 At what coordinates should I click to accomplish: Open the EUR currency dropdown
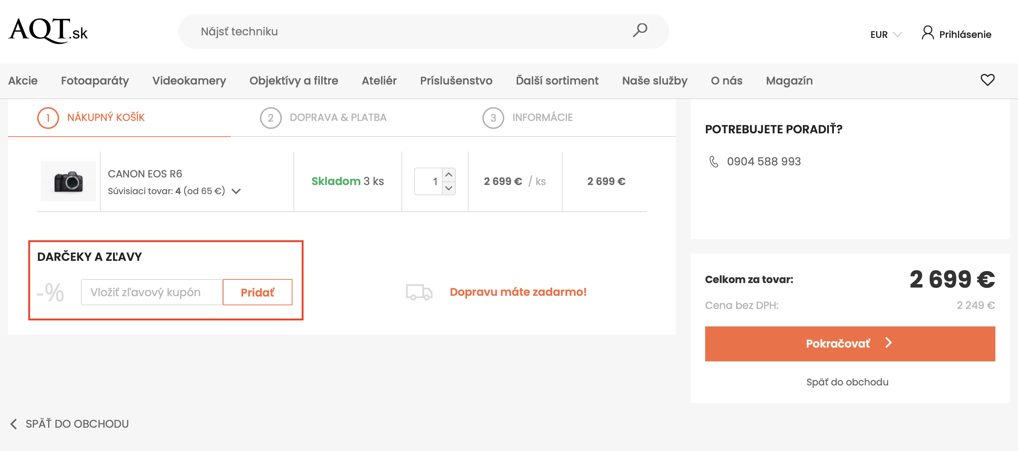tap(886, 35)
